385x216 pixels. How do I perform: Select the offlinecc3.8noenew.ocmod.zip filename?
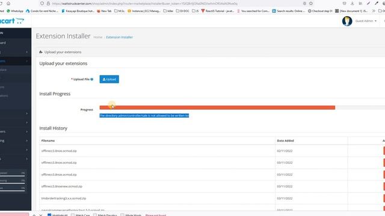pyautogui.click(x=62, y=187)
